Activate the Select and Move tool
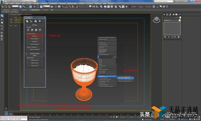 [x=34, y=7]
